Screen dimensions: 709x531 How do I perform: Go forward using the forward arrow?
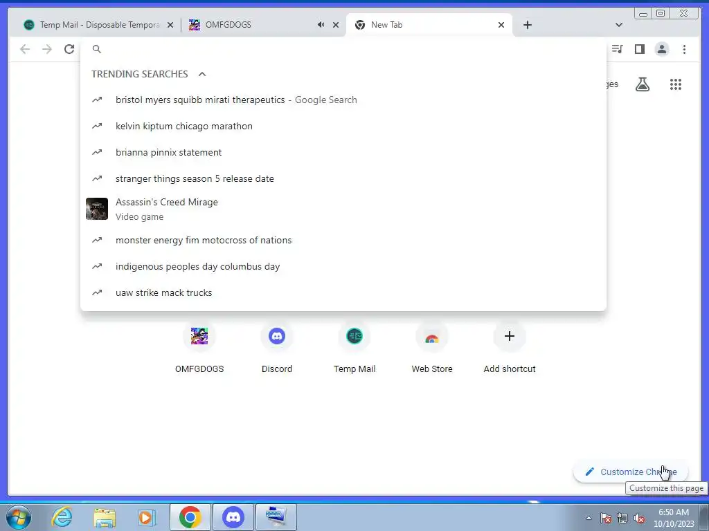point(47,49)
